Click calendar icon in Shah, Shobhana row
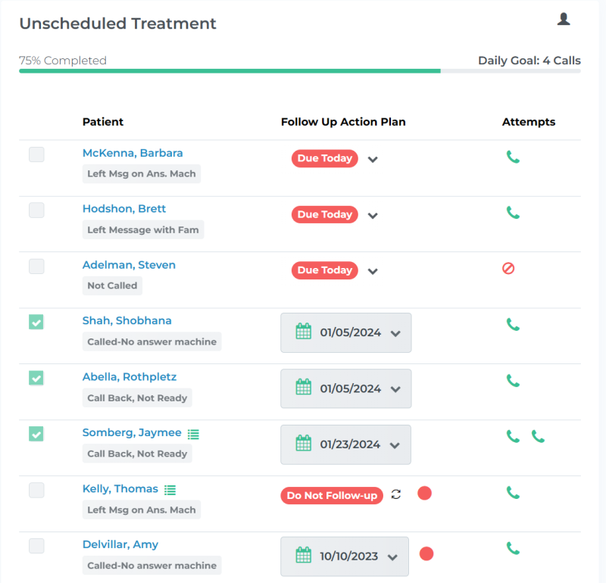The height and width of the screenshot is (583, 606). [x=303, y=332]
